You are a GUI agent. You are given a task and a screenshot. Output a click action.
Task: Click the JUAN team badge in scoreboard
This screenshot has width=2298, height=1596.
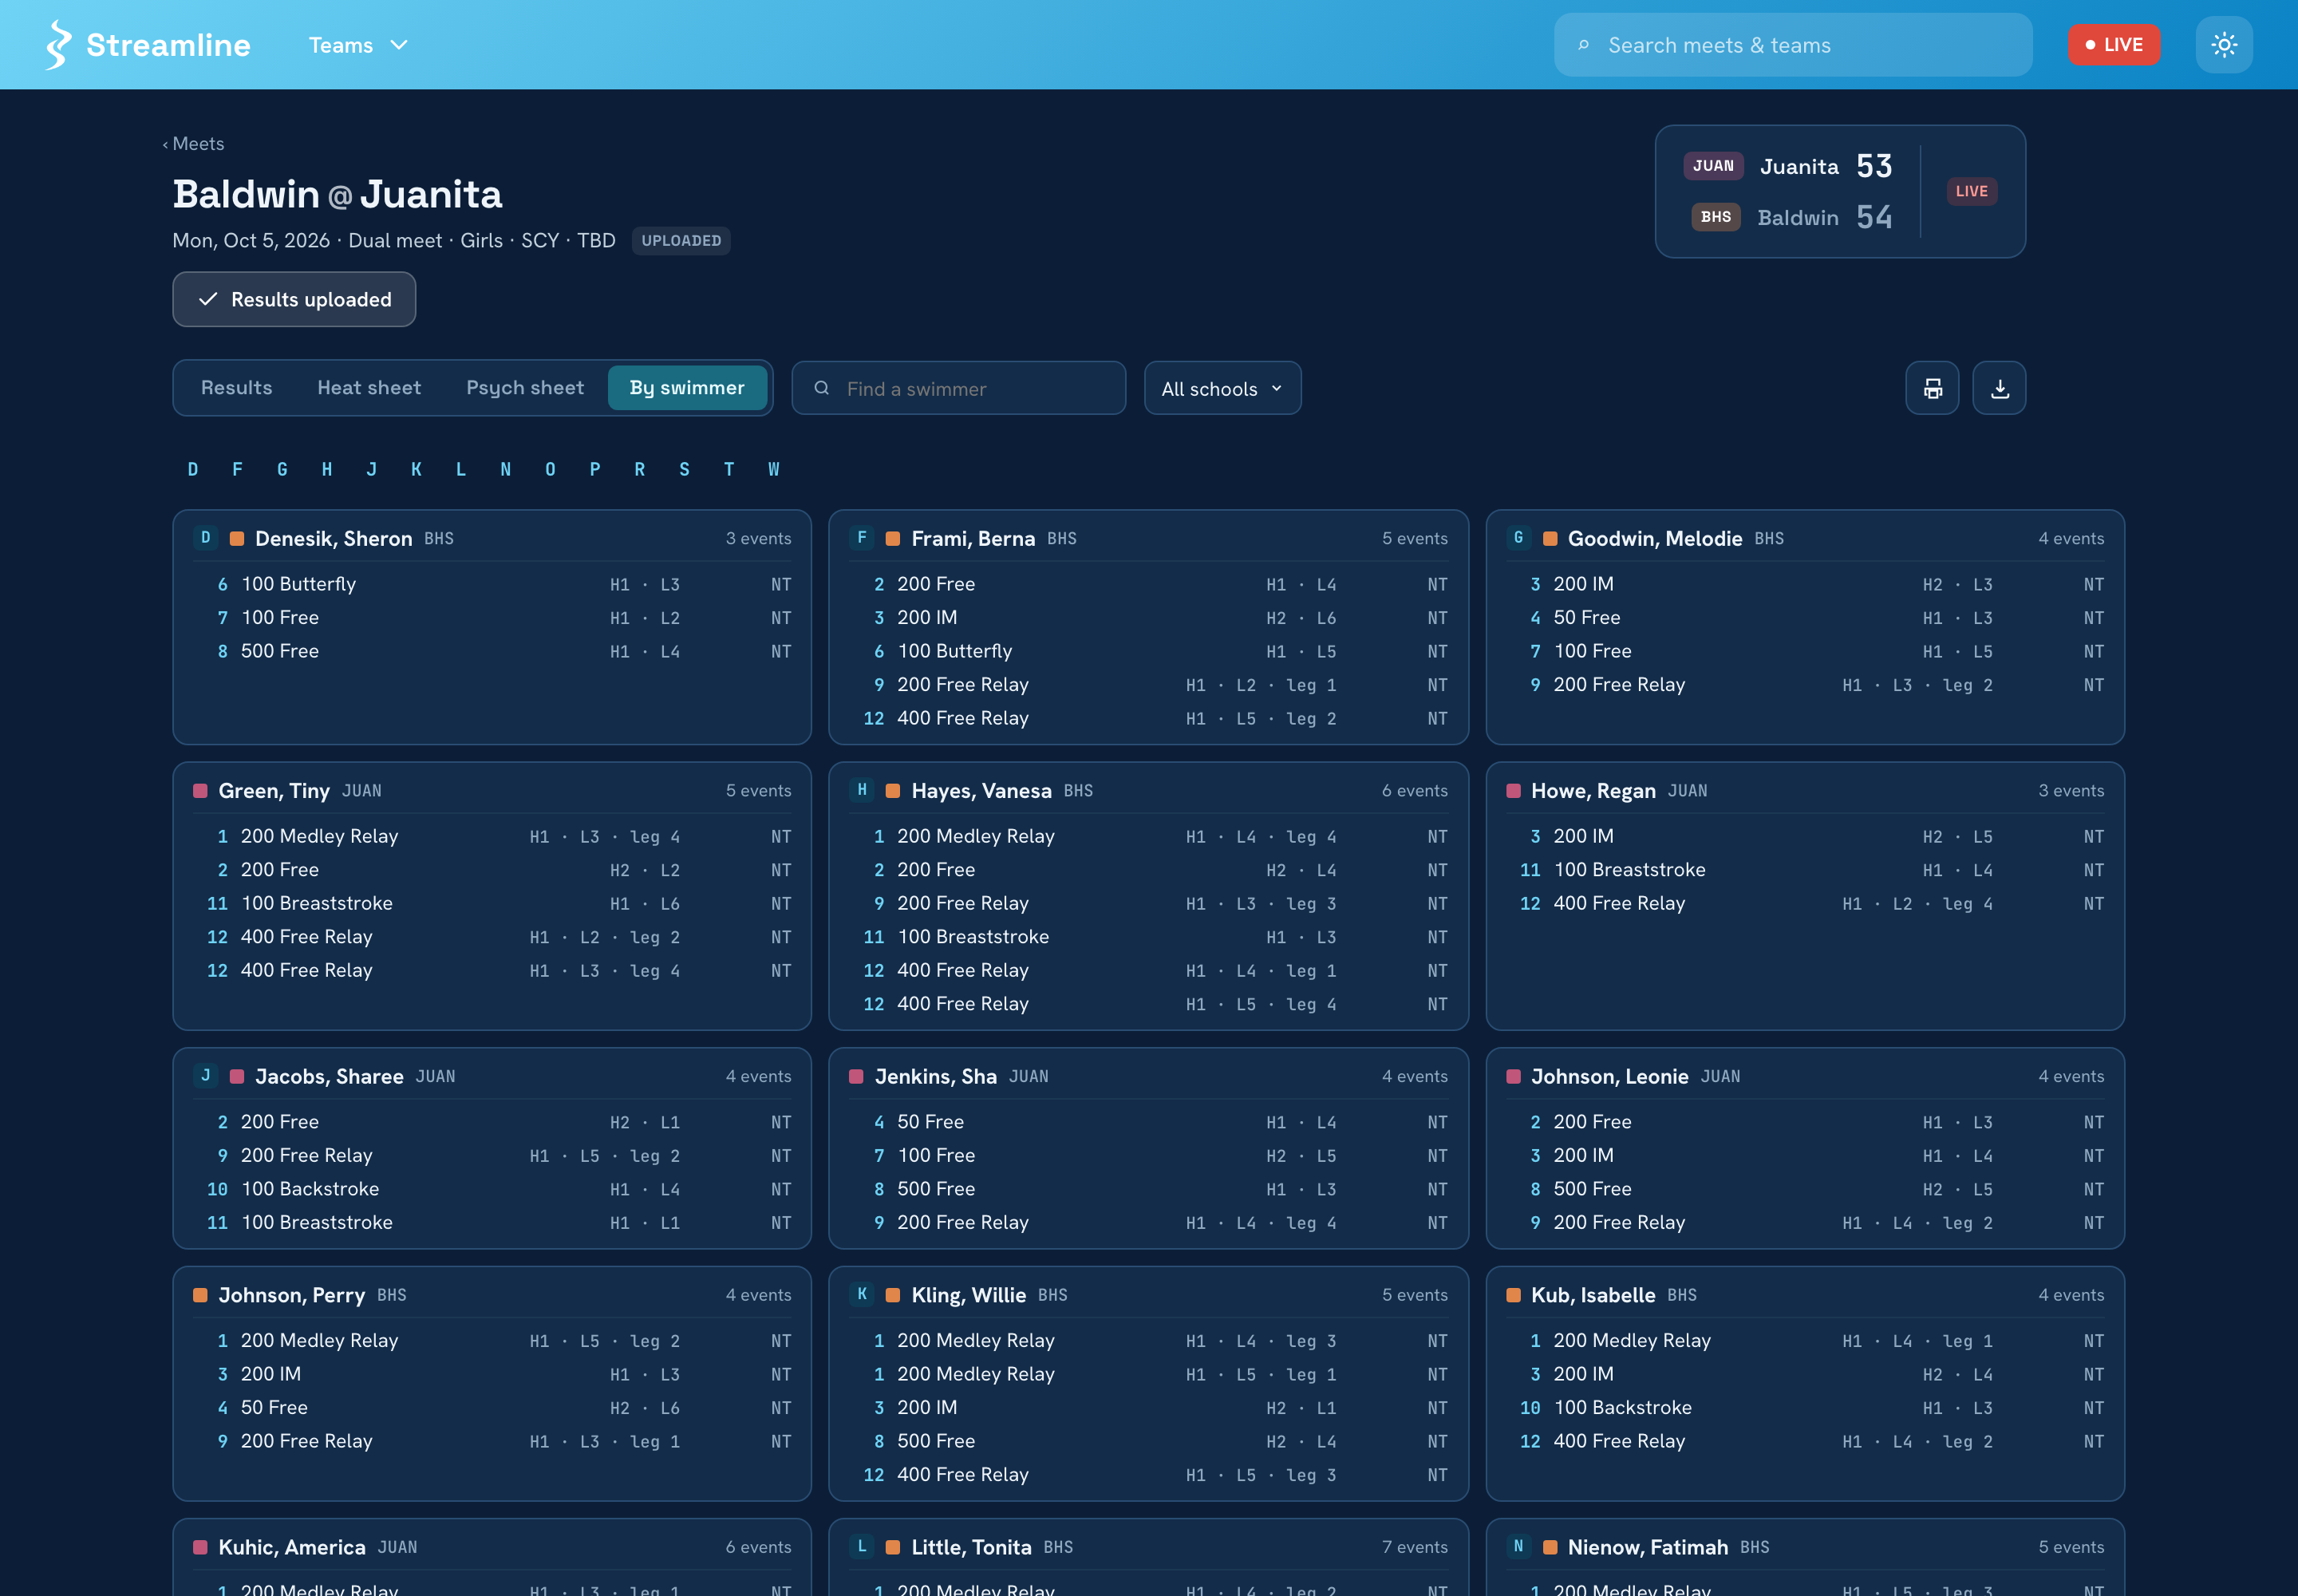pyautogui.click(x=1713, y=166)
